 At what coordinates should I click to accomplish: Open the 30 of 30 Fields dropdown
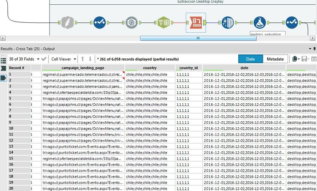tap(24, 59)
